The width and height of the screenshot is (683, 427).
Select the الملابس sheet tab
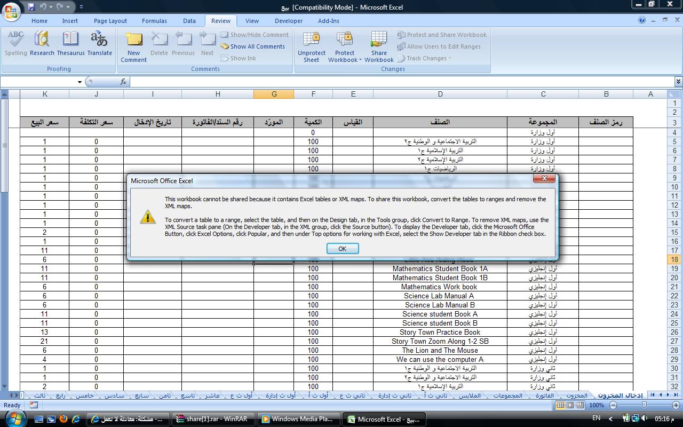point(470,396)
